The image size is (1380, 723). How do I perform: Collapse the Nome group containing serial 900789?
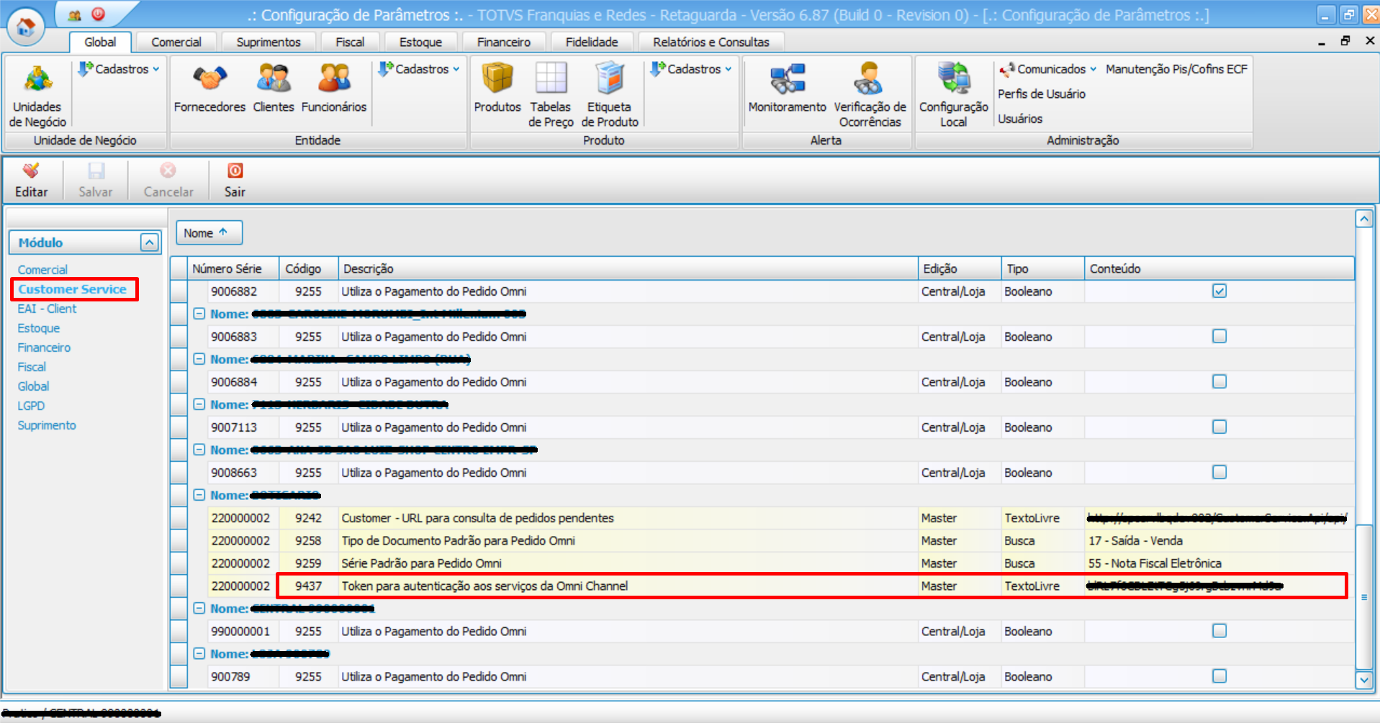pyautogui.click(x=199, y=654)
